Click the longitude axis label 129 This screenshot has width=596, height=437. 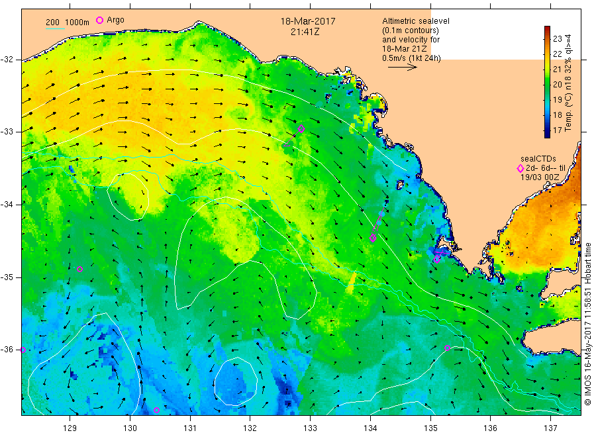[x=70, y=428]
